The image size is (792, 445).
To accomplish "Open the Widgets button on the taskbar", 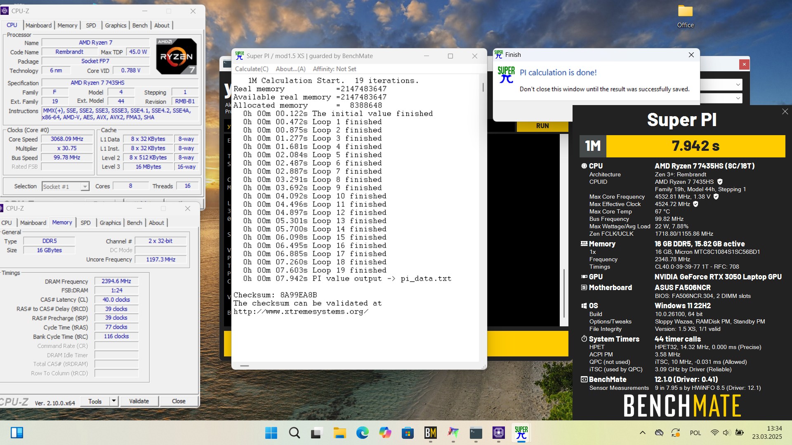I will point(17,433).
